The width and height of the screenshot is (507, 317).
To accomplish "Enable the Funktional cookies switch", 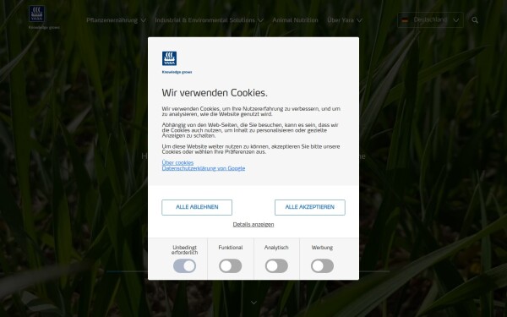I will pos(230,266).
